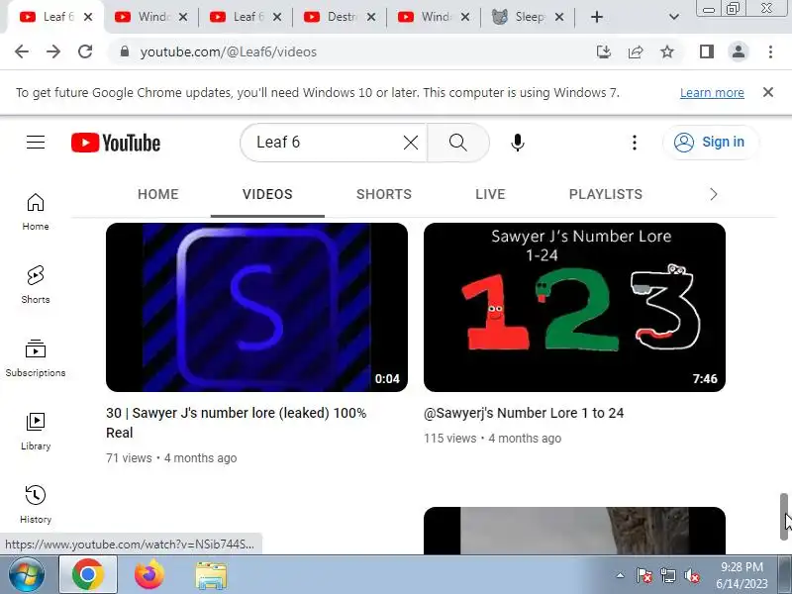792x594 pixels.
Task: Play the Number Lore 1-24 thumbnail
Action: (x=574, y=307)
